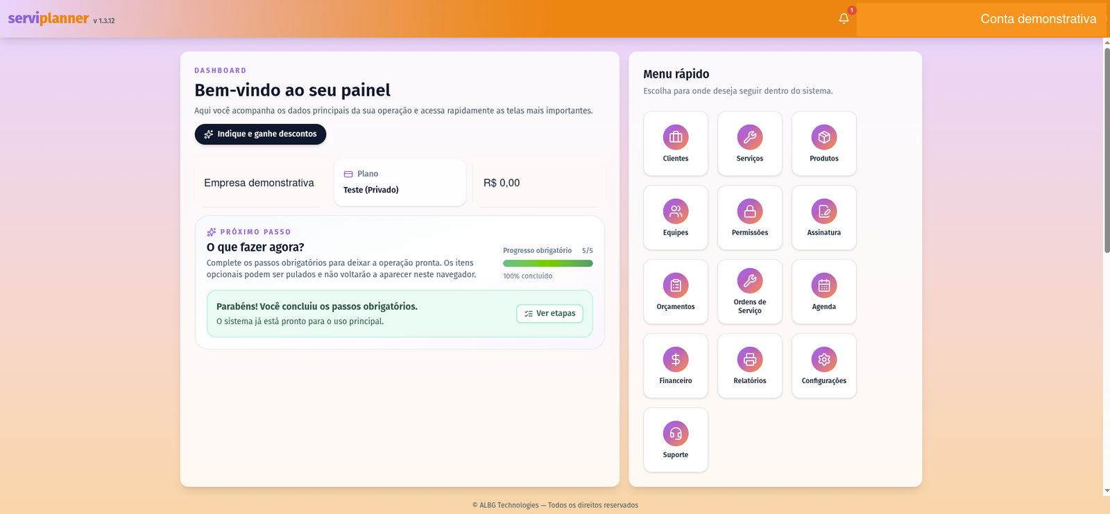Click the Financeiro label

click(x=676, y=381)
